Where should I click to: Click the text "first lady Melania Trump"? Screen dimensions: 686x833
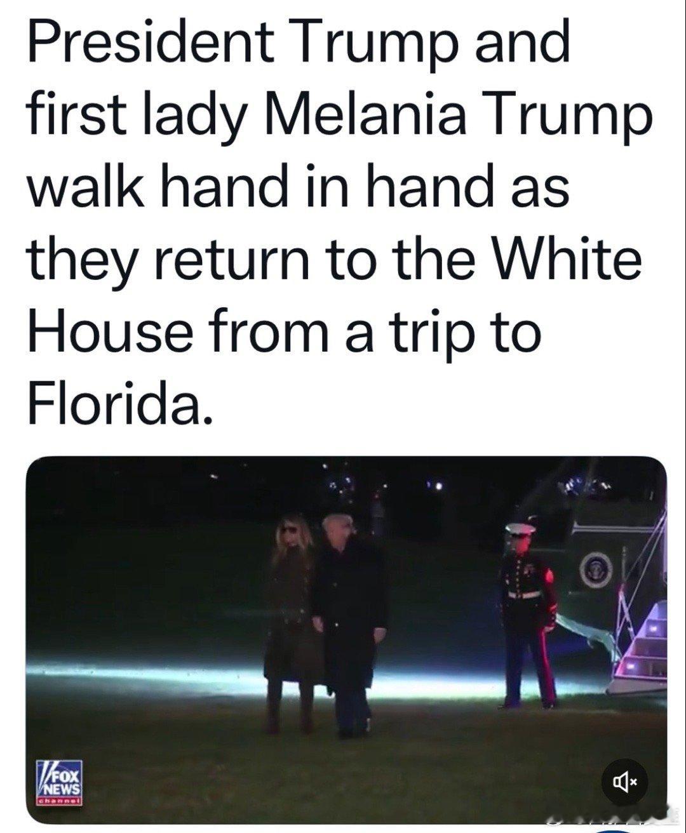339,114
